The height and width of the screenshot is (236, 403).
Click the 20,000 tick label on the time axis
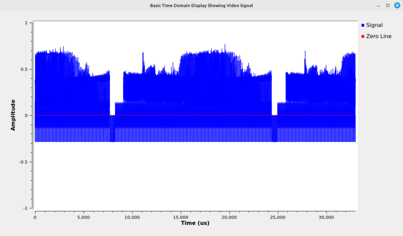coord(229,217)
